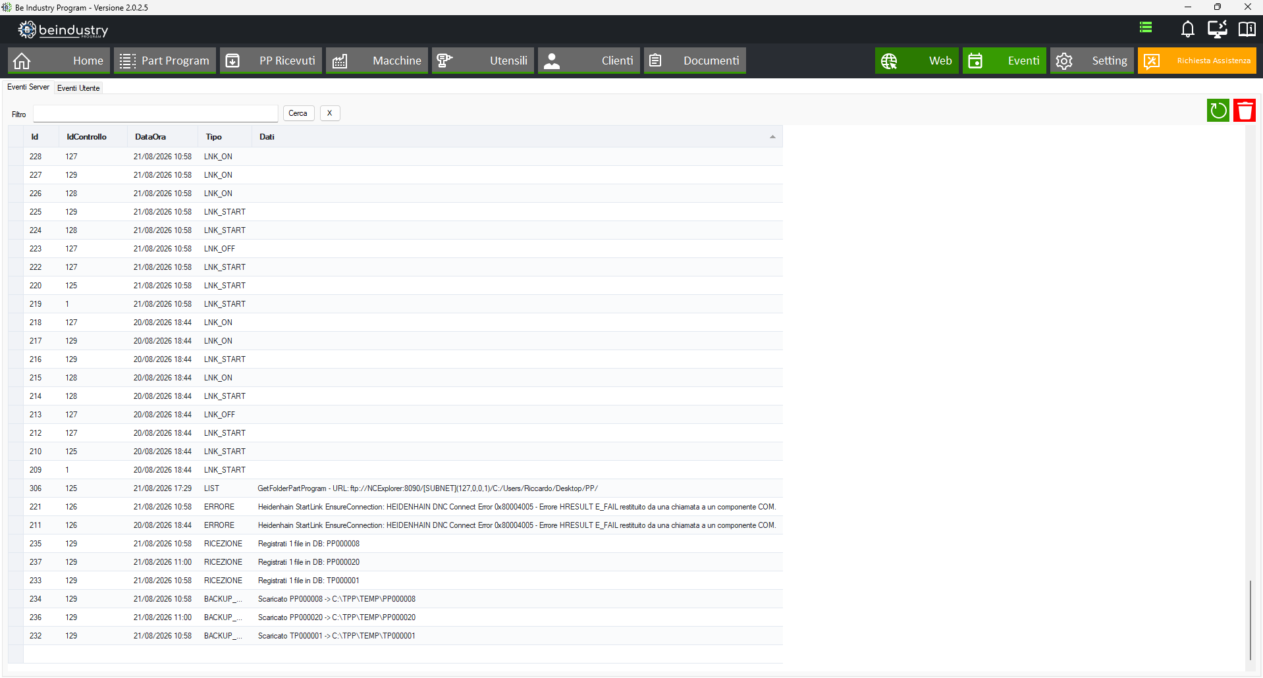Click the green refresh icon

click(x=1218, y=111)
